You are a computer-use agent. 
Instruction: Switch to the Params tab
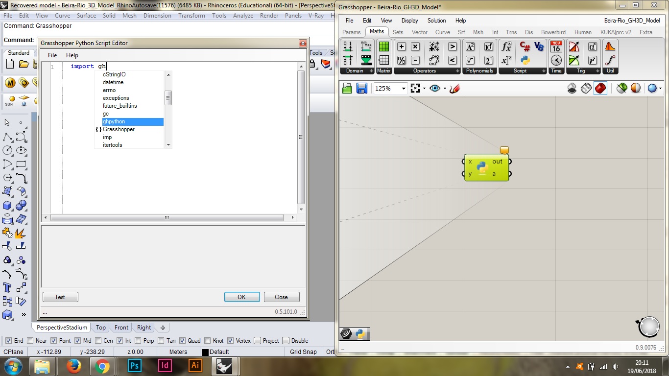click(352, 32)
